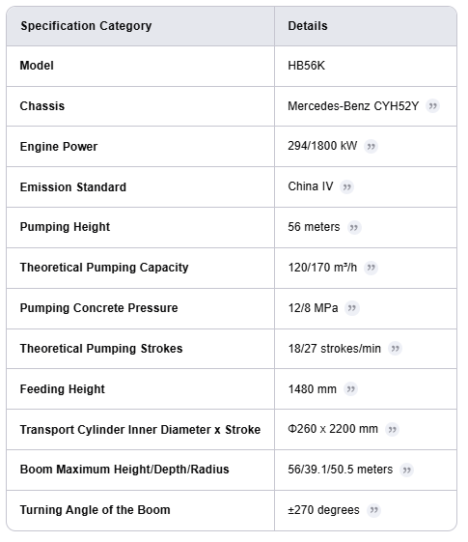Click the quote icon after ±270 degrees

click(x=373, y=510)
